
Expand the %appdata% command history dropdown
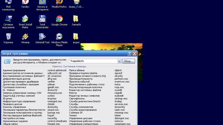119,61
